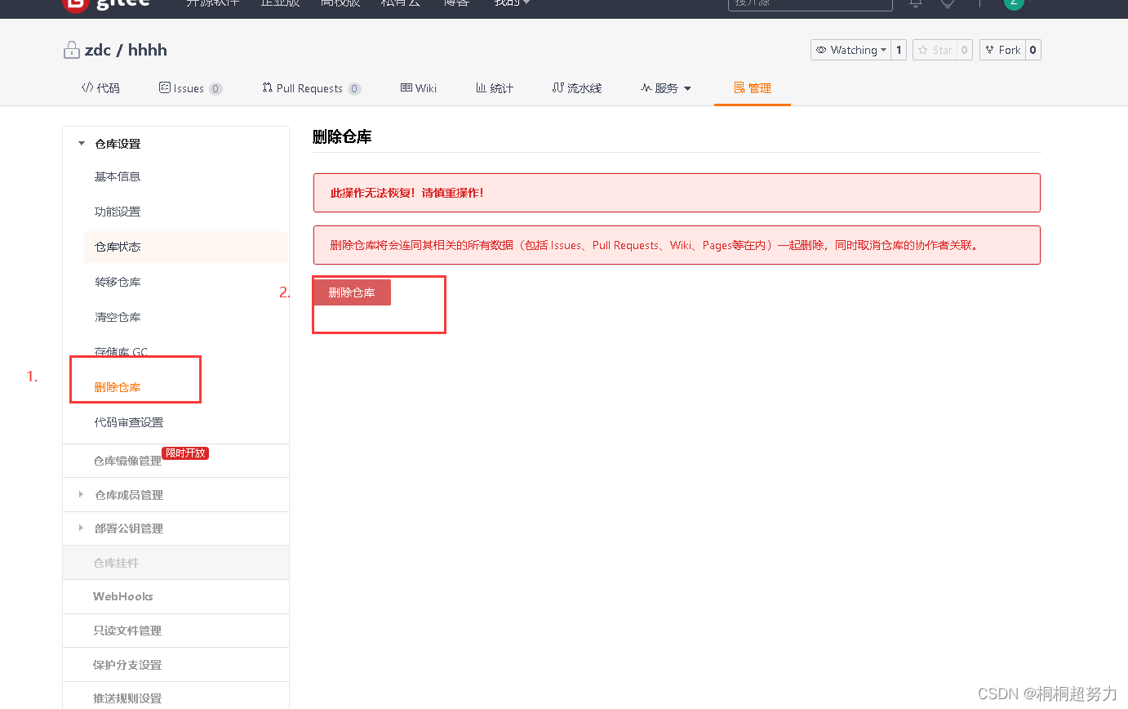1128x709 pixels.
Task: Click the private lock icon beside zdc
Action: [x=72, y=50]
